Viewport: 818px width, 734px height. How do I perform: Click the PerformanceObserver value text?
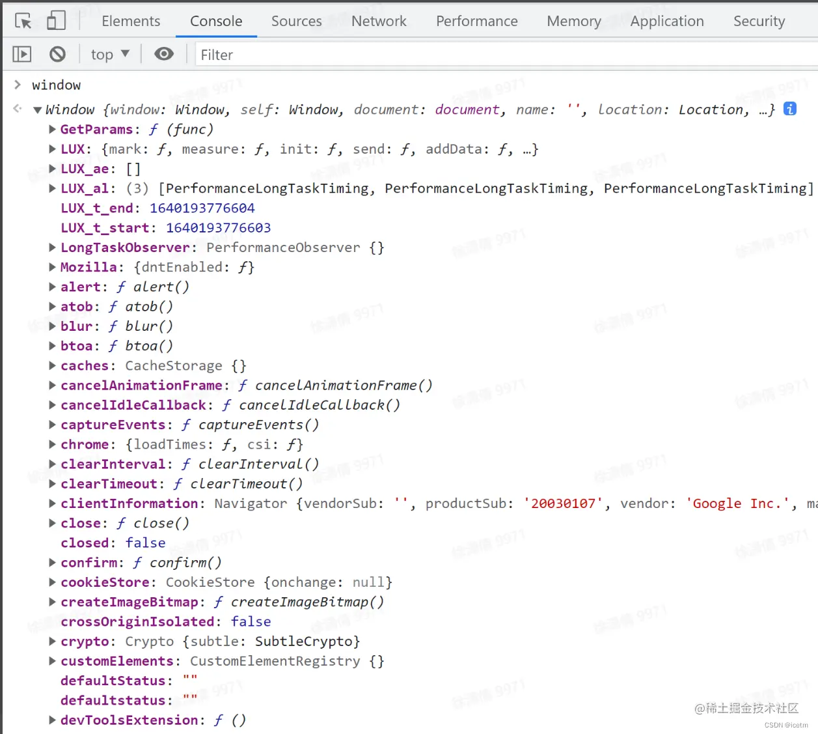(x=283, y=247)
